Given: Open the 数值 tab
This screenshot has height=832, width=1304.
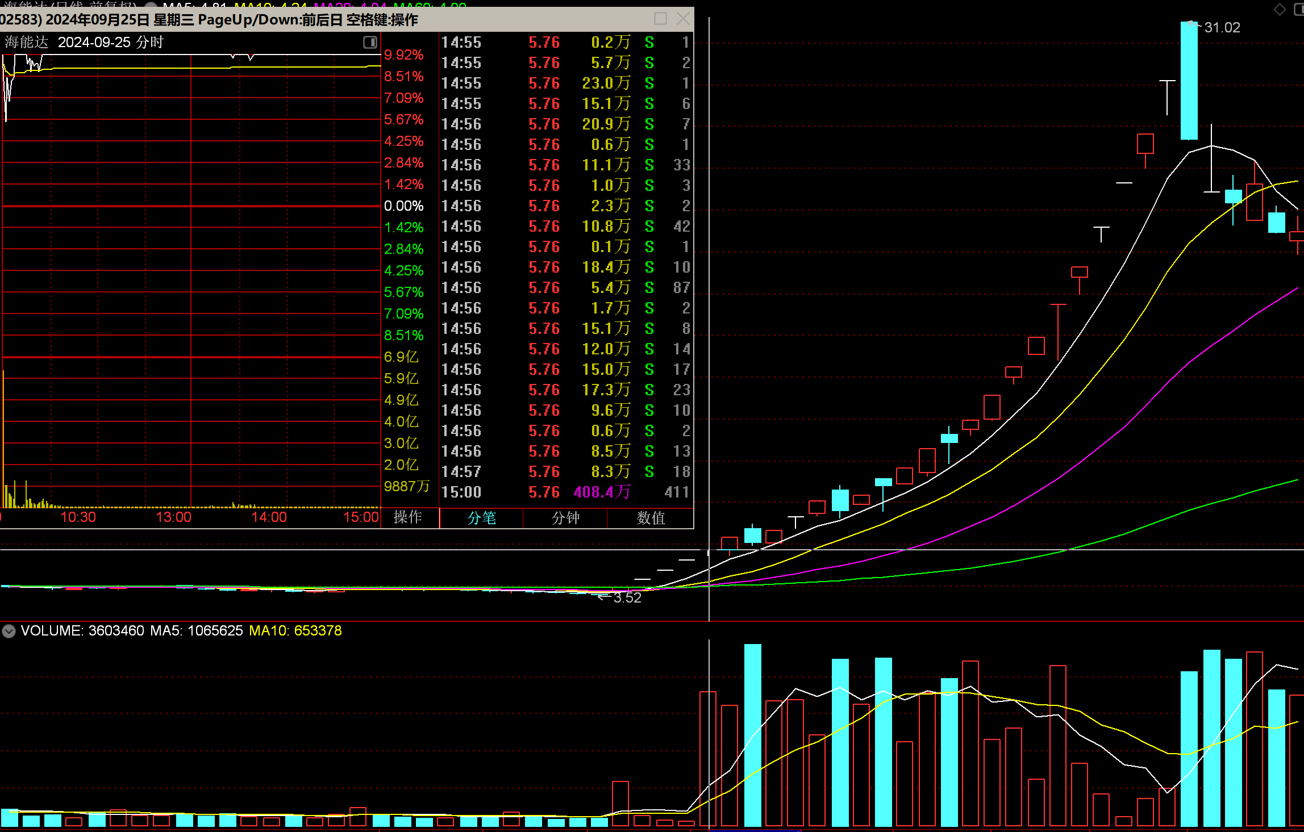Looking at the screenshot, I should 651,518.
